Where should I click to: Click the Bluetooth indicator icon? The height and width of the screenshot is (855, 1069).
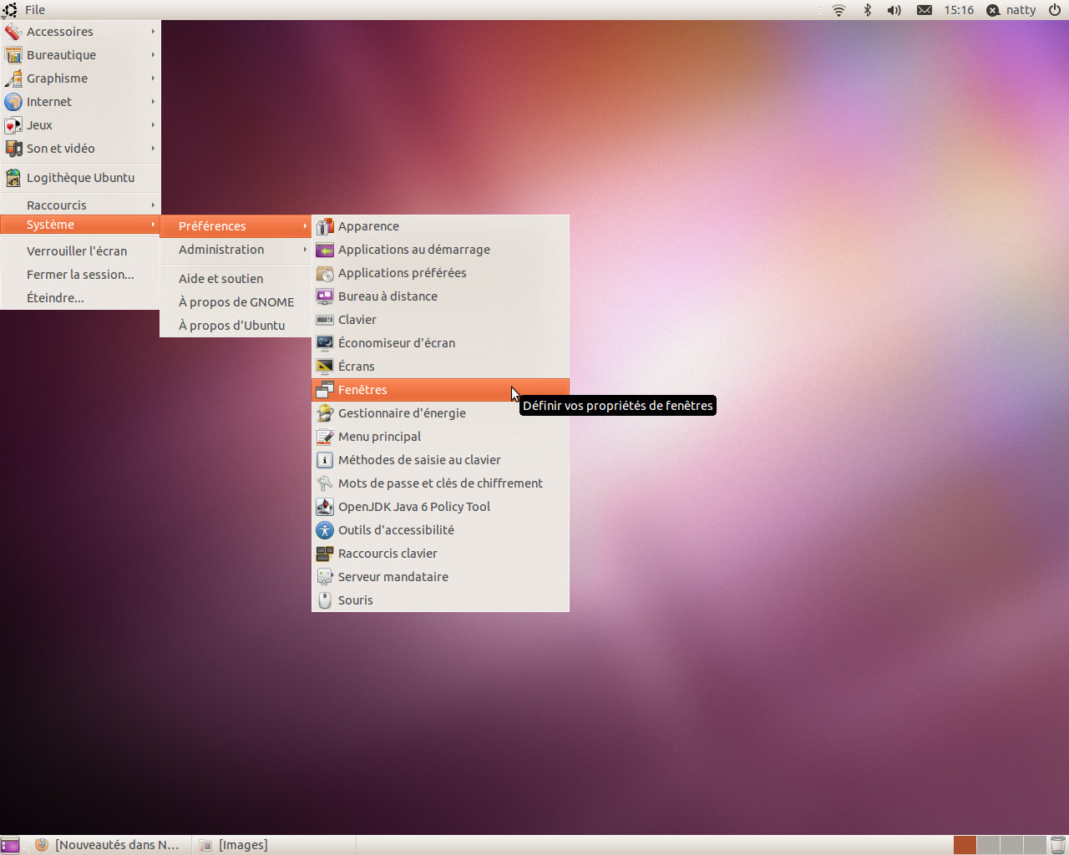[x=867, y=10]
